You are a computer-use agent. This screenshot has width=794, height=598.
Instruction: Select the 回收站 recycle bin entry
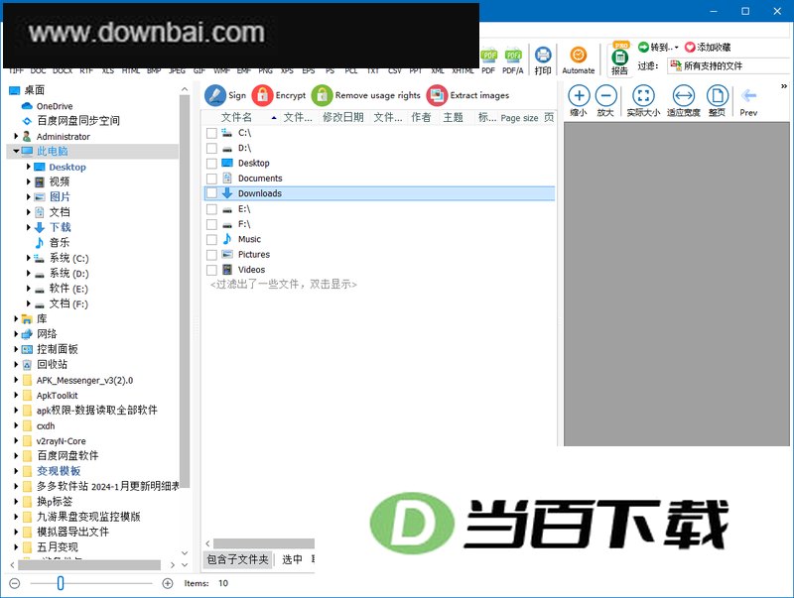point(52,364)
